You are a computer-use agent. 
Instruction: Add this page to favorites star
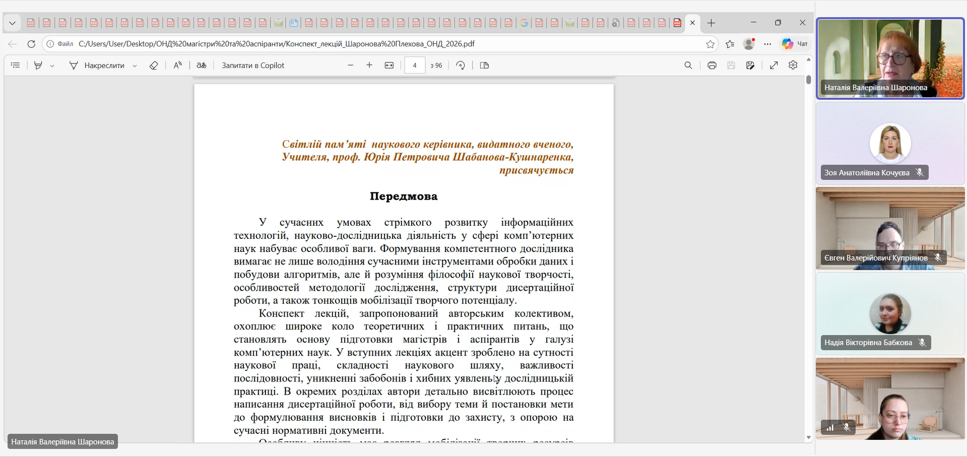tap(711, 44)
